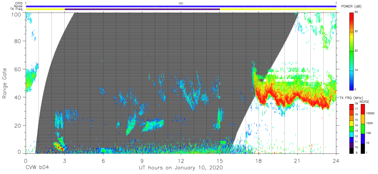Viewport: 378px width, 174px height.
Task: Click the 16 label on the TX FRQ scale
Action: (x=356, y=114)
